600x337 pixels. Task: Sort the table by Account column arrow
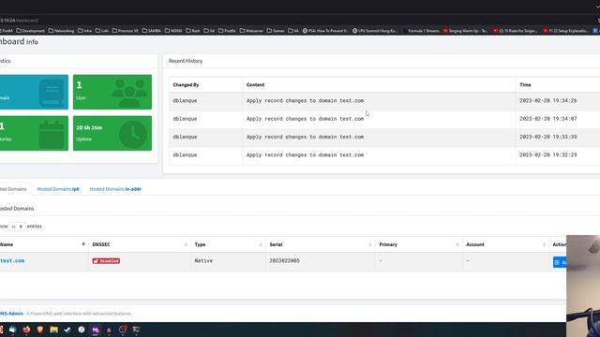click(544, 244)
